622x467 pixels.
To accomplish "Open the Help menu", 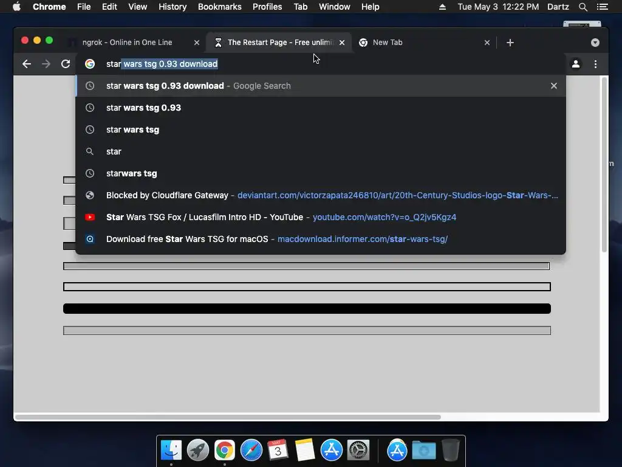I will (370, 7).
